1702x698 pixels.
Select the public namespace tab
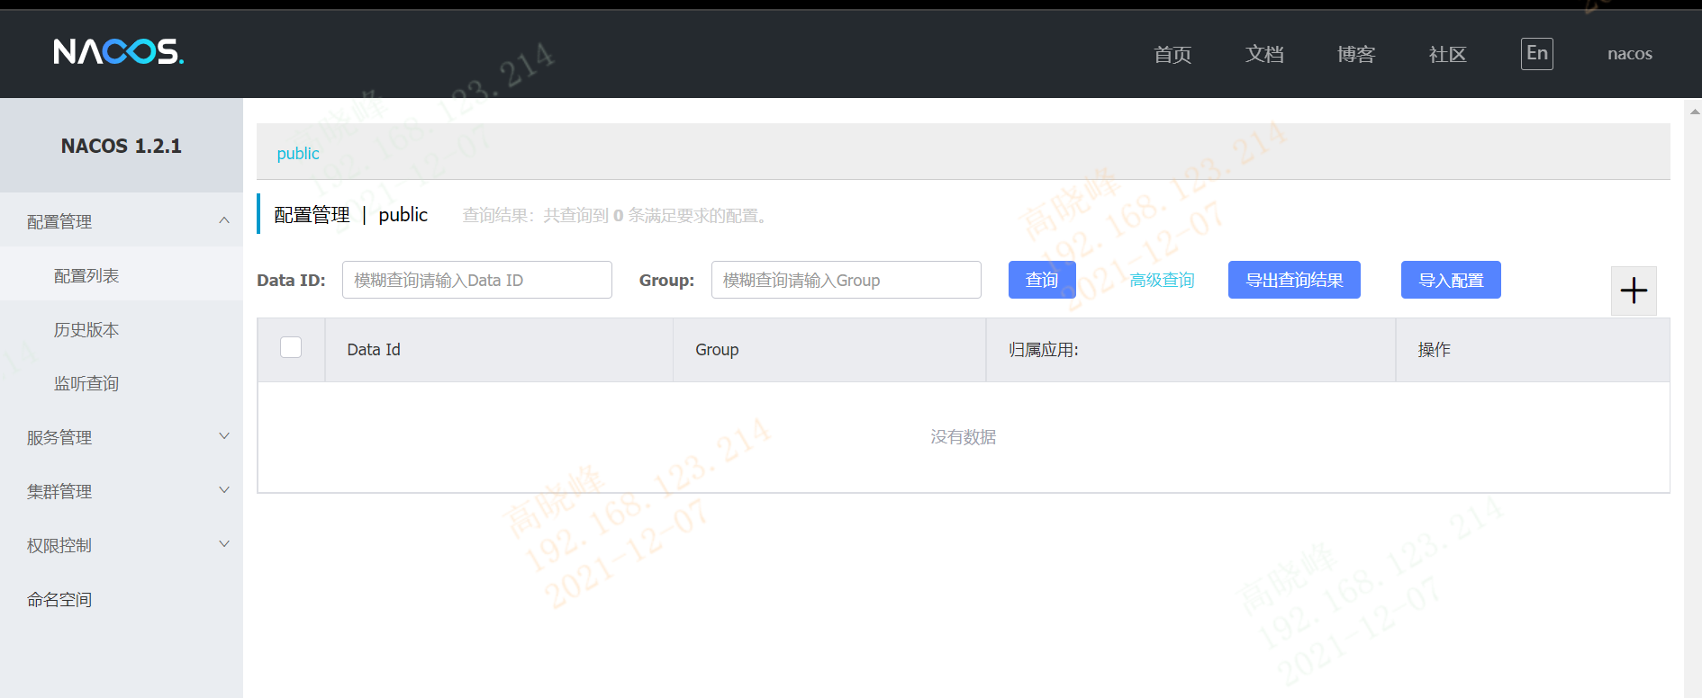pos(298,153)
